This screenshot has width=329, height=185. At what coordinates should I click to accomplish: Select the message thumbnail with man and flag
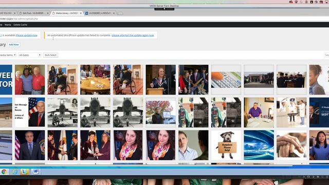point(30,113)
